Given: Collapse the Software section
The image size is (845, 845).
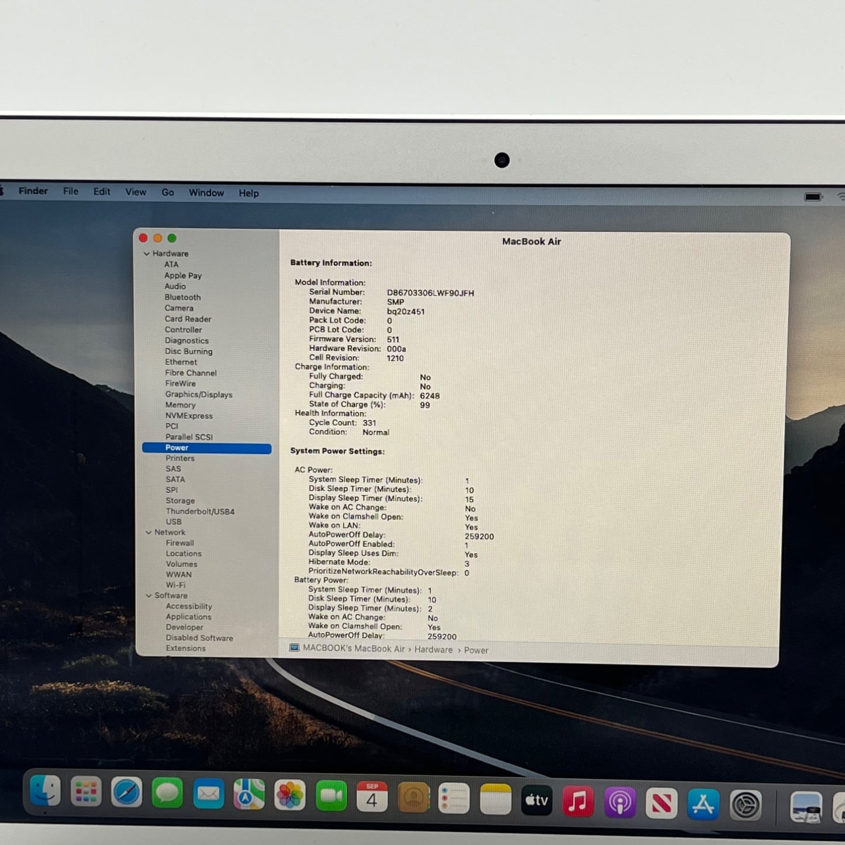Looking at the screenshot, I should [149, 596].
